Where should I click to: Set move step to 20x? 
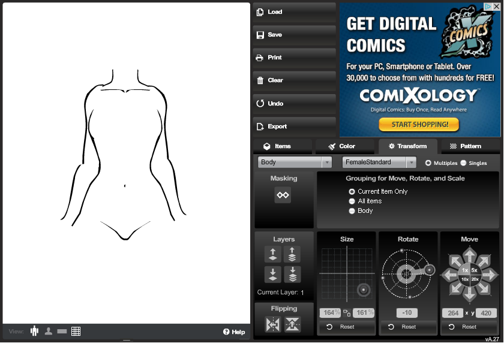click(475, 279)
